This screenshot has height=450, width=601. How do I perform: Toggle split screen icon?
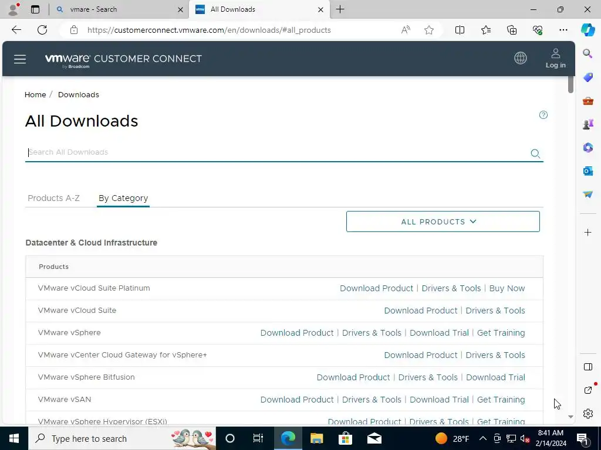click(x=460, y=30)
